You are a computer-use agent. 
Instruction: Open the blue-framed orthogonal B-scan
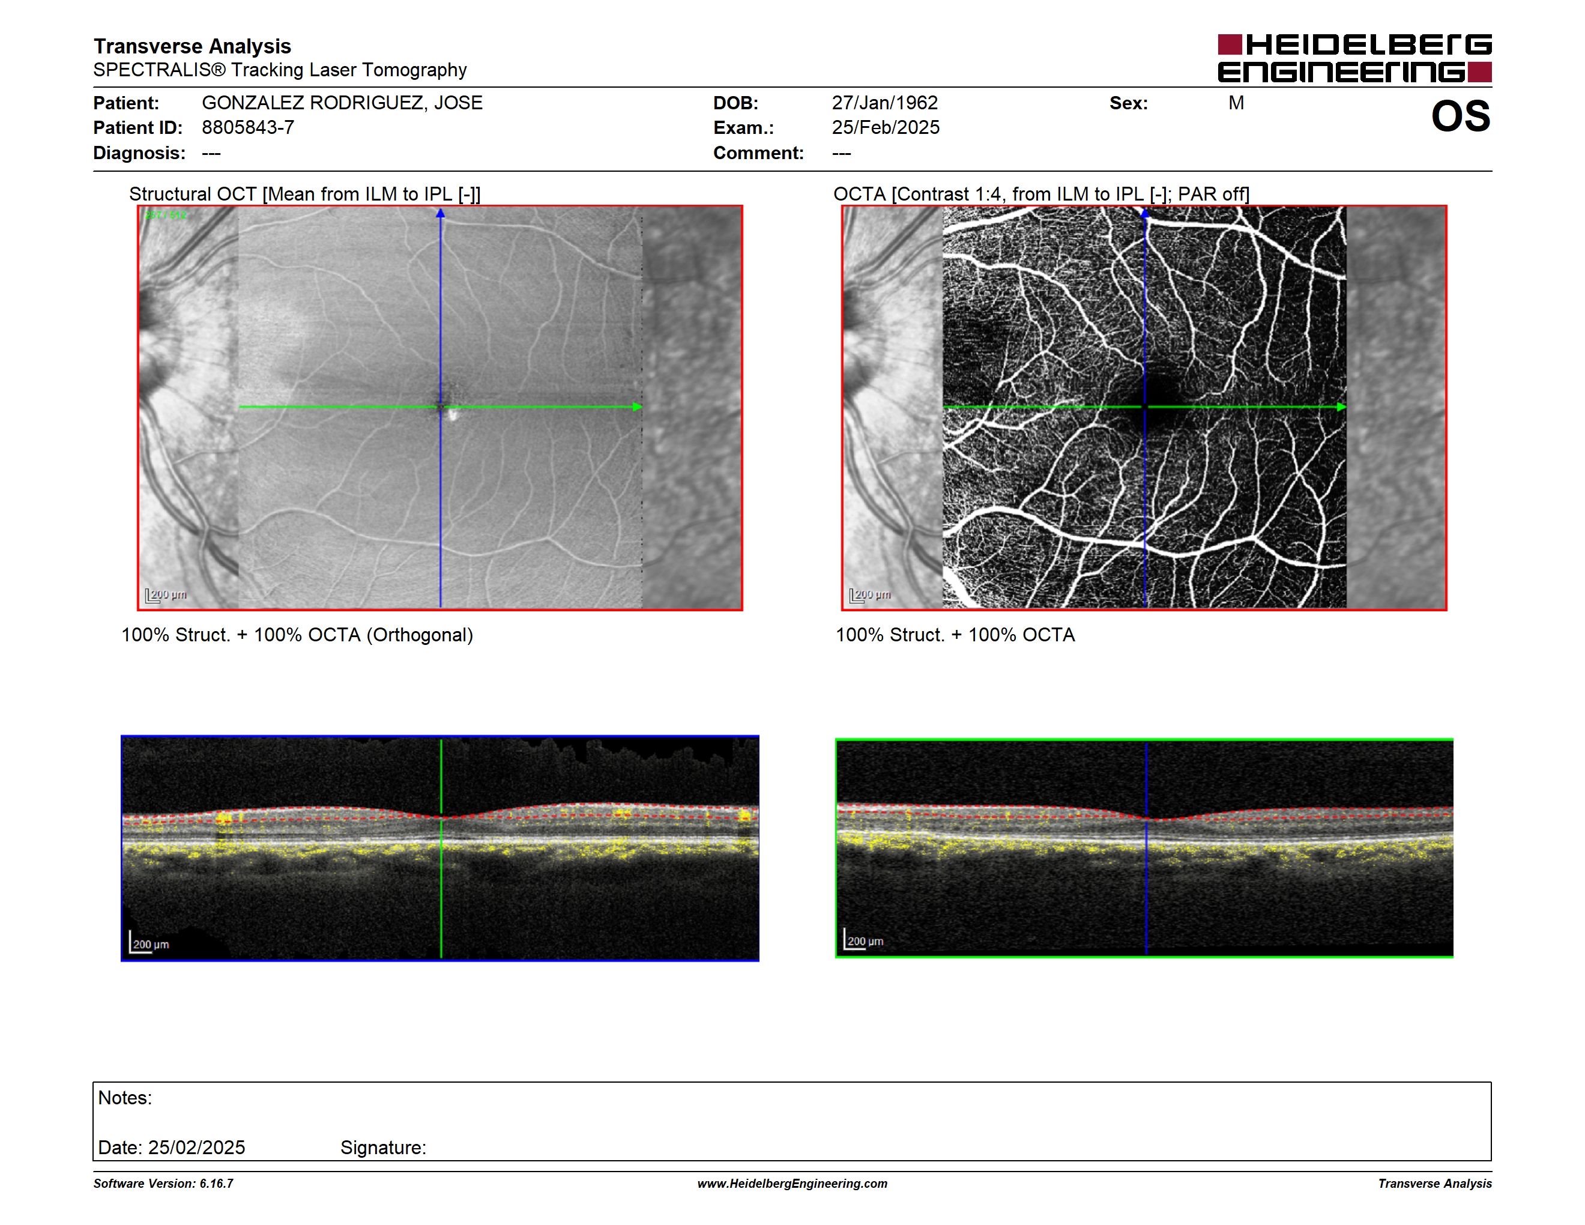(x=440, y=848)
